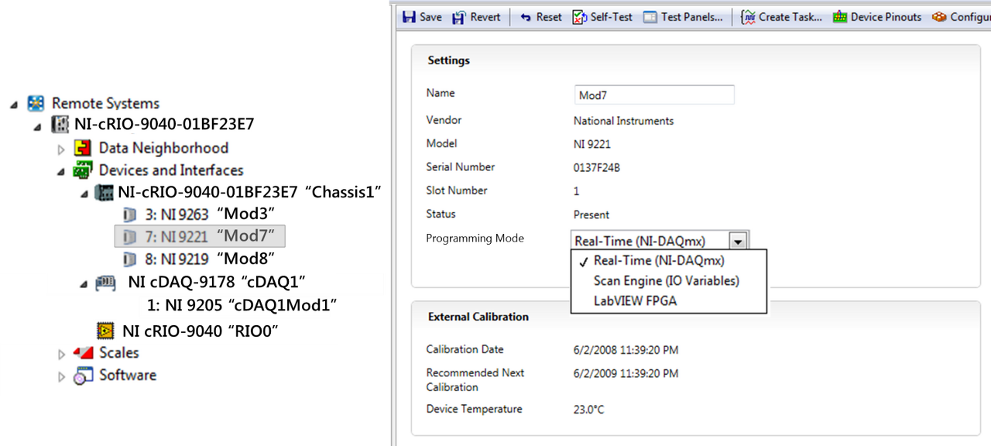Click the vendor value National Instruments
The width and height of the screenshot is (991, 446).
click(623, 121)
